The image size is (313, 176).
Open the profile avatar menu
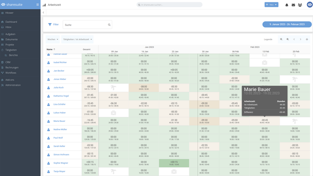(x=310, y=5)
